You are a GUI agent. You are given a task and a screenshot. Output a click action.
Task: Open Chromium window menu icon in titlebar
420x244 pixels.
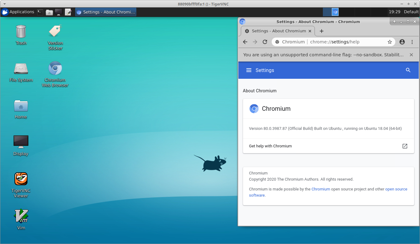point(242,22)
